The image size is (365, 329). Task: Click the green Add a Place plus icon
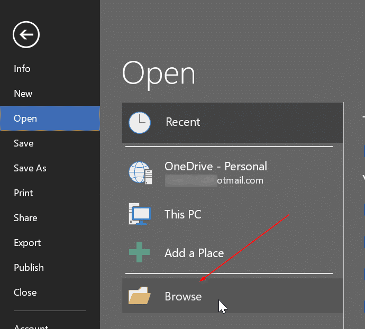[139, 252]
